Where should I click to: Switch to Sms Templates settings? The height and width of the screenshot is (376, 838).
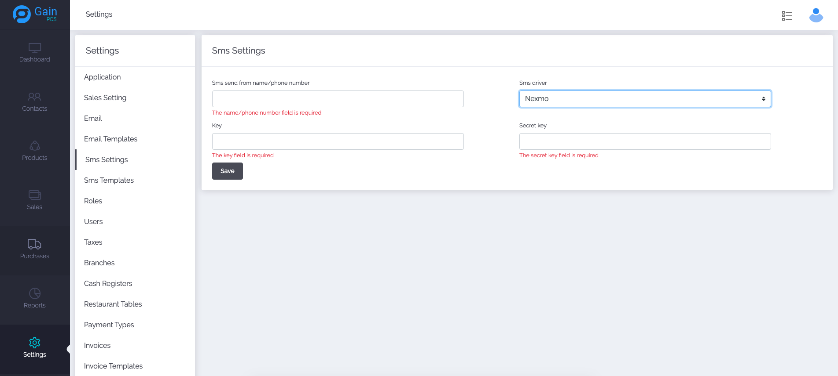click(x=109, y=180)
